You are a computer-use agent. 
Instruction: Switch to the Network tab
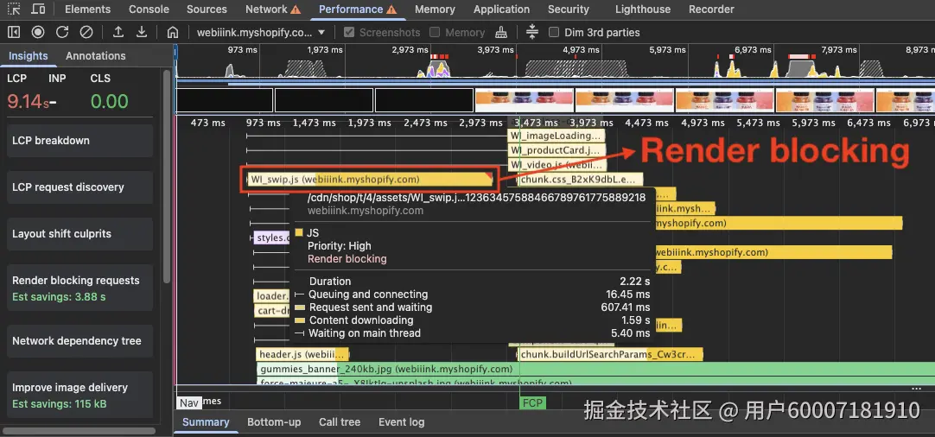click(266, 9)
